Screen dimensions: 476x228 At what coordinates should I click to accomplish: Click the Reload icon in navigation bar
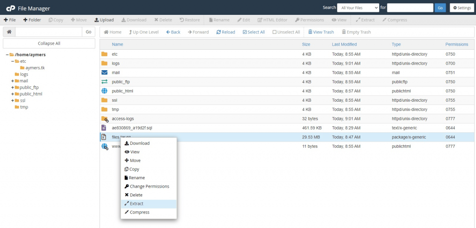(x=225, y=32)
